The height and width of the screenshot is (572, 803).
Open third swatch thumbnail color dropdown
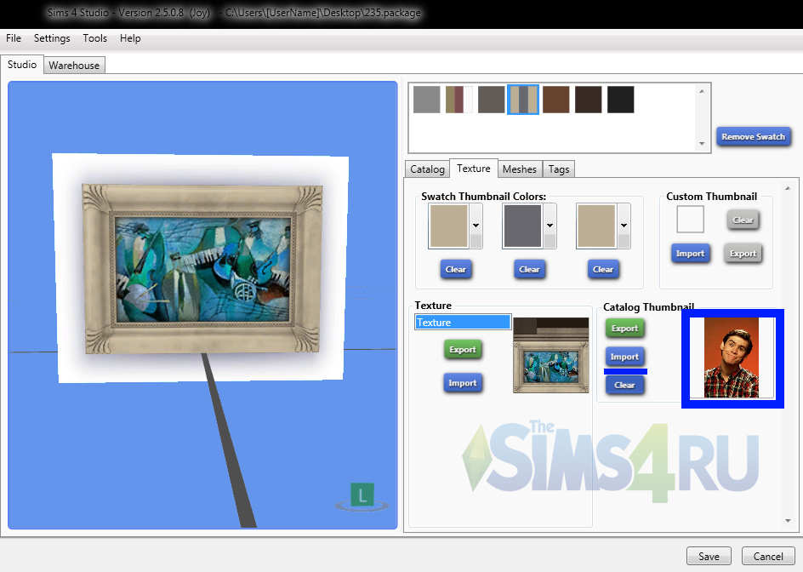624,225
